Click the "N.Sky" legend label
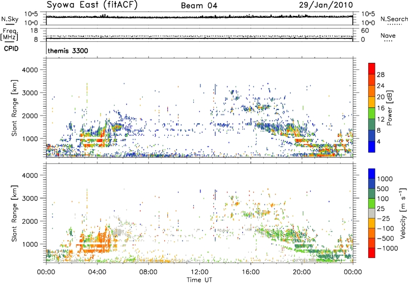The image size is (408, 283). pos(10,19)
